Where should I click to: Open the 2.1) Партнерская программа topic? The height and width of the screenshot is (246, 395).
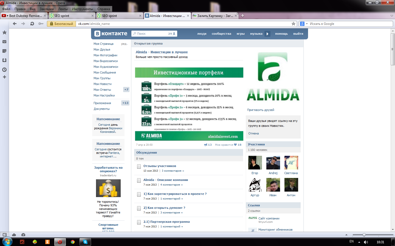[x=167, y=222]
